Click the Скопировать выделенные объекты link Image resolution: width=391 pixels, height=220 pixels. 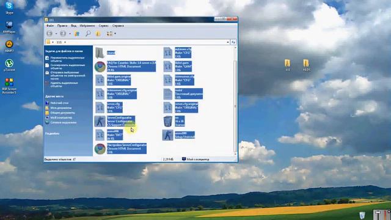pyautogui.click(x=68, y=67)
